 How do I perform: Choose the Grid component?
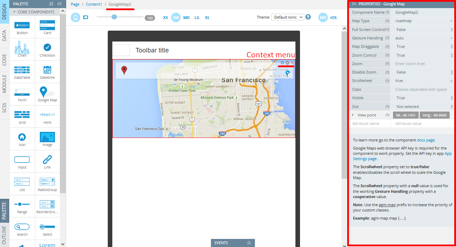pyautogui.click(x=22, y=117)
